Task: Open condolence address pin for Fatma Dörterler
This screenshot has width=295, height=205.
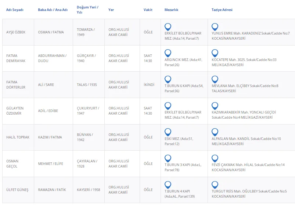Action: 215,79
